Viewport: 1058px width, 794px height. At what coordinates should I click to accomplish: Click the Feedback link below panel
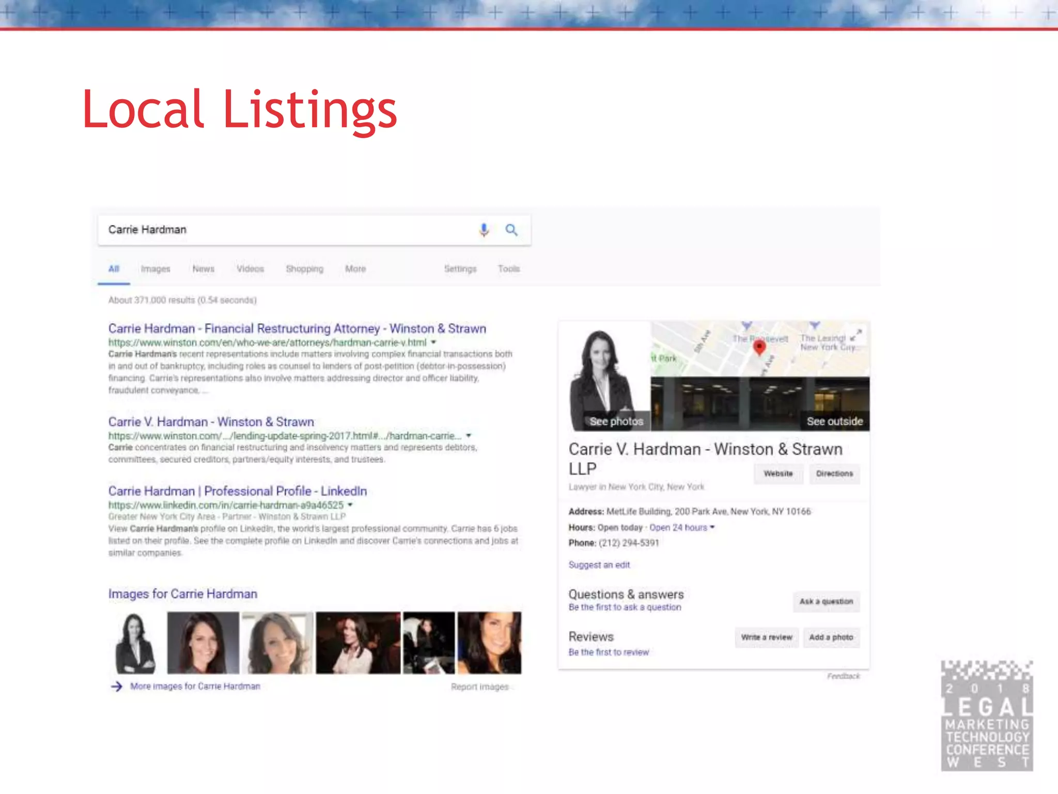[x=843, y=676]
